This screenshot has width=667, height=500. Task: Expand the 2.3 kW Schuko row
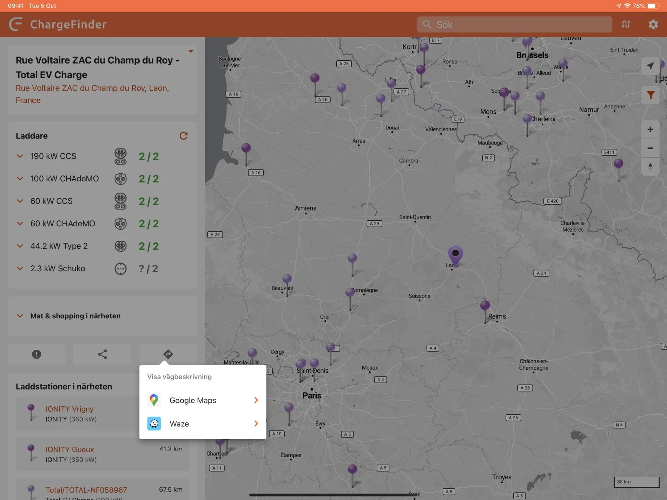[20, 268]
